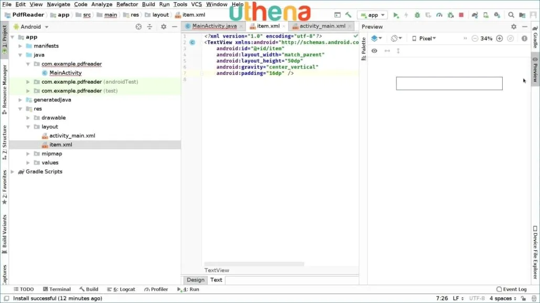Expand the generatedJava folder
540x303 pixels.
(20, 100)
